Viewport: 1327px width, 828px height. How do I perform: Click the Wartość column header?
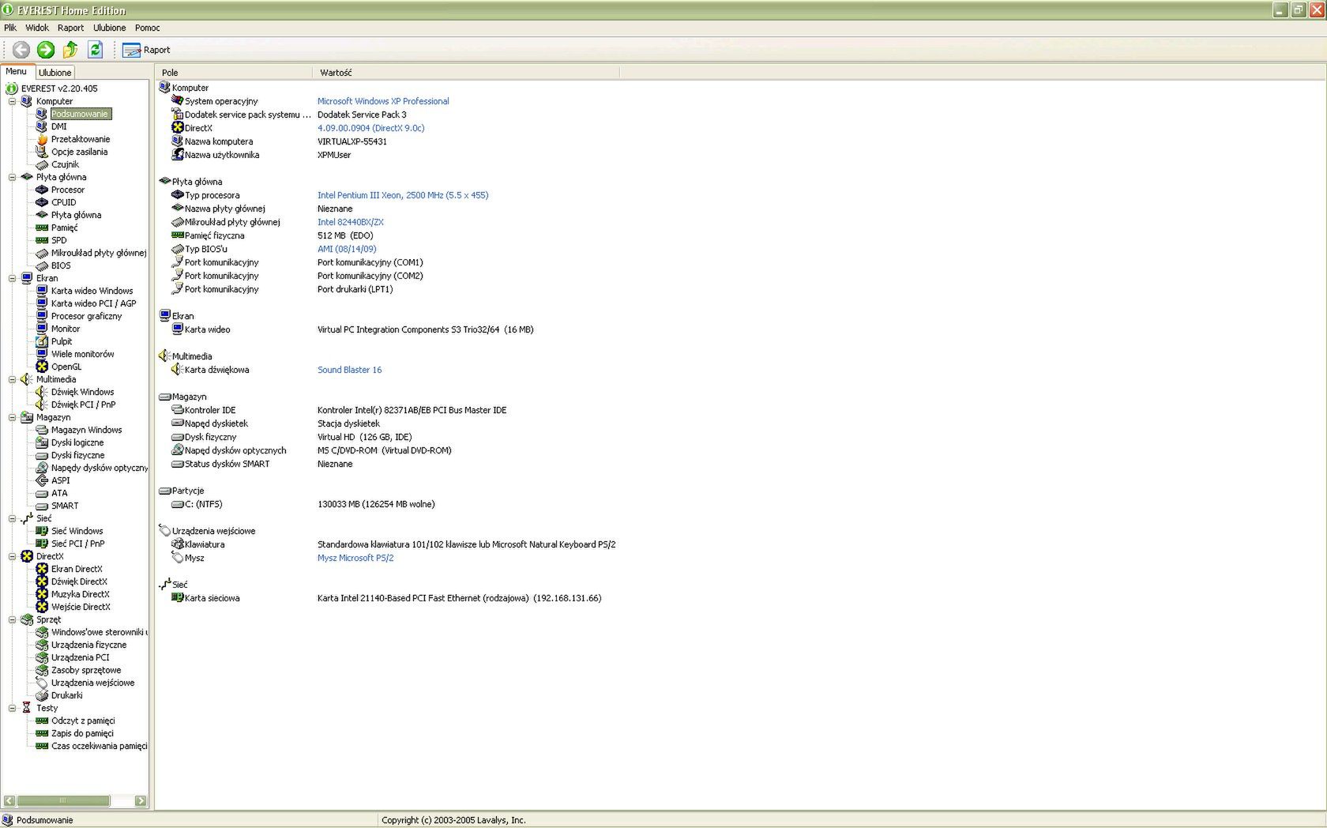pos(466,73)
